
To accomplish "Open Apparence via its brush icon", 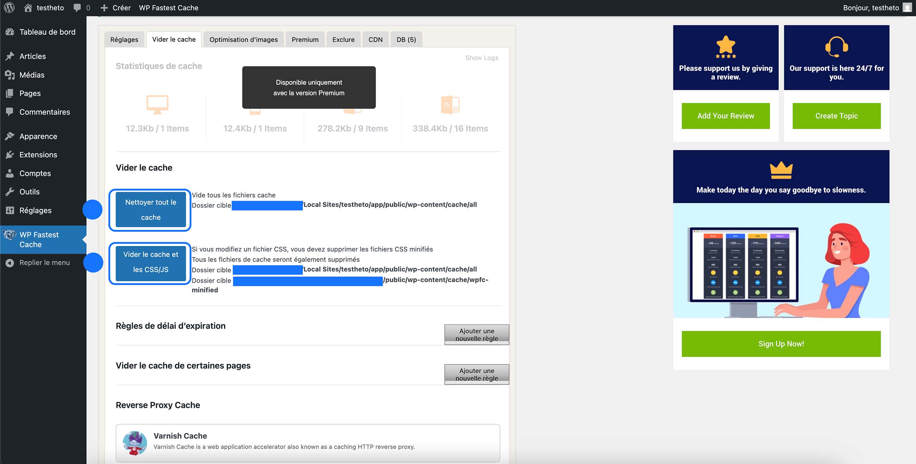I will (10, 136).
